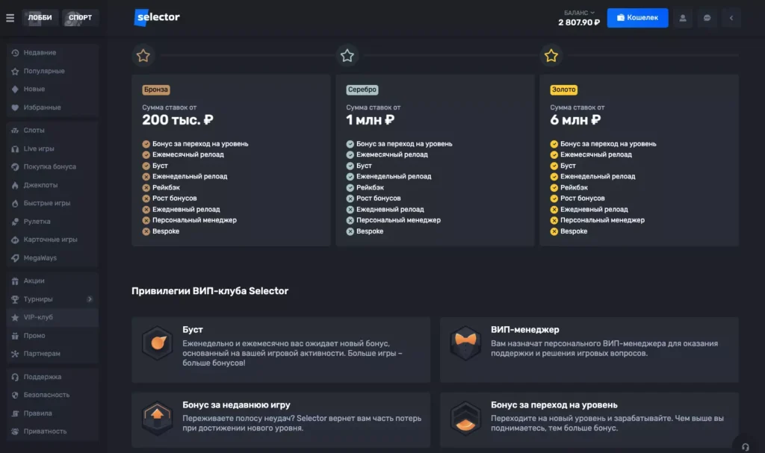Click the Boost privilege flame icon
The height and width of the screenshot is (453, 765).
click(157, 344)
